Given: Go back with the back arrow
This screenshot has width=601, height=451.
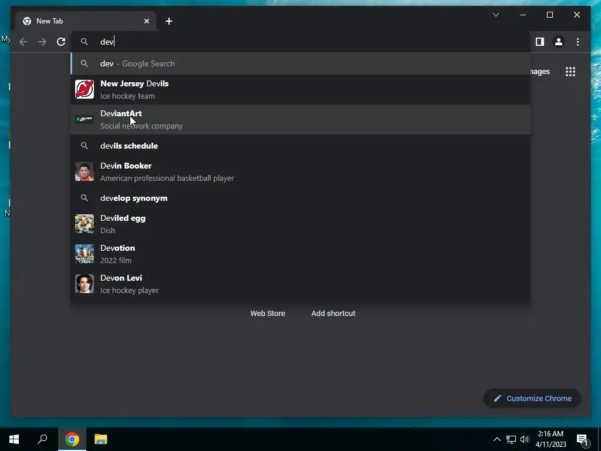Looking at the screenshot, I should 23,42.
